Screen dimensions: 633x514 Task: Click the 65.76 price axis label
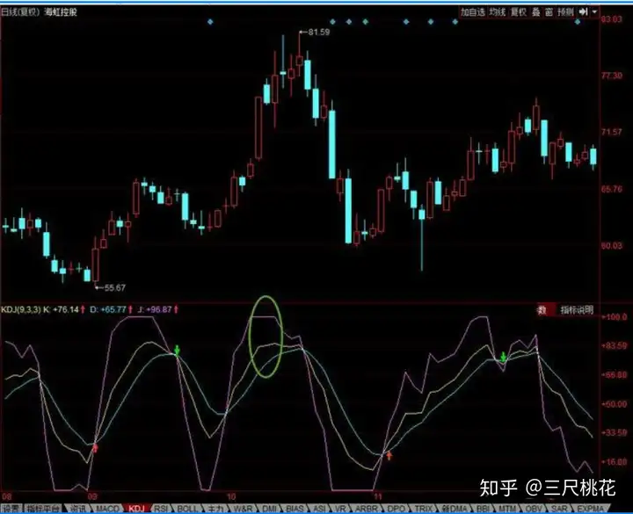pyautogui.click(x=612, y=189)
